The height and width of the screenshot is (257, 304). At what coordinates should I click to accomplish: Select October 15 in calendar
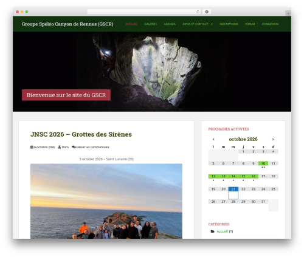pos(243,176)
